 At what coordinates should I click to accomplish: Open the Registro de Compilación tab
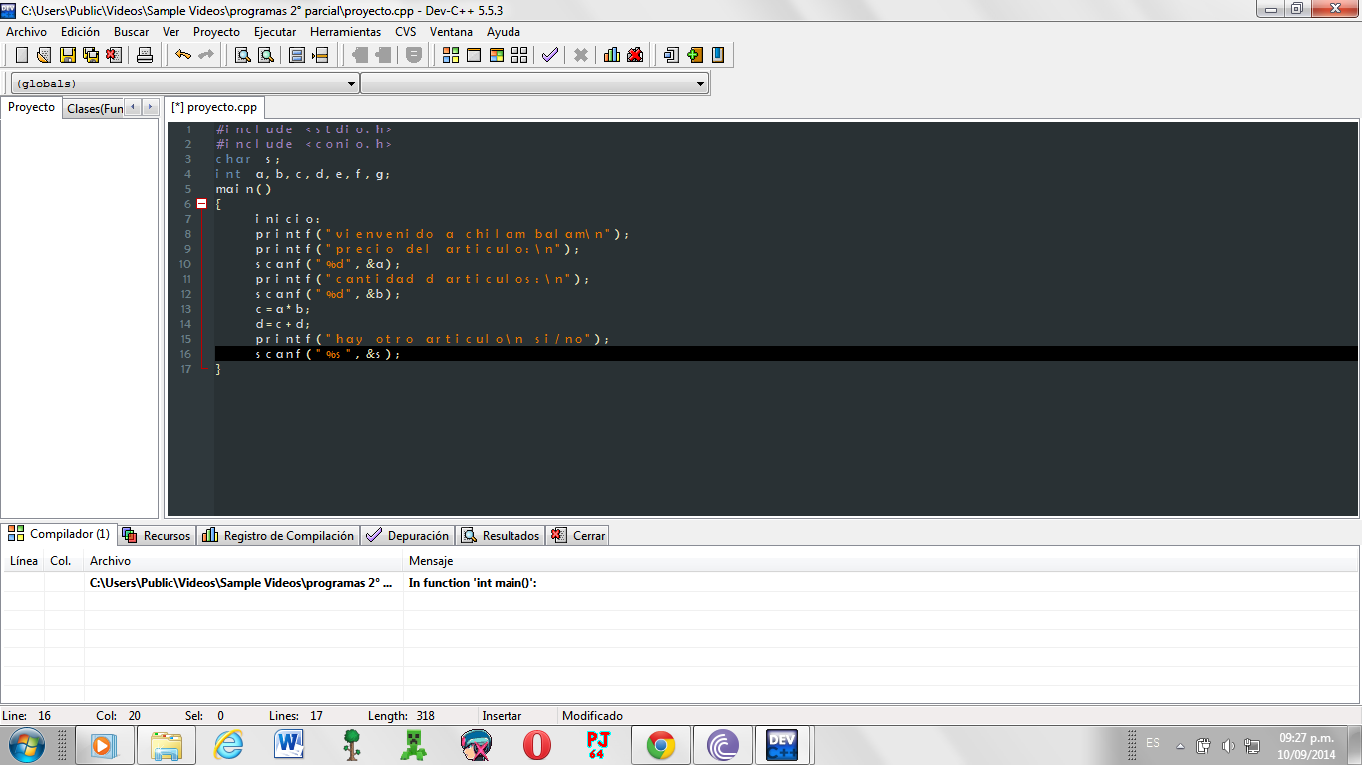pos(278,535)
